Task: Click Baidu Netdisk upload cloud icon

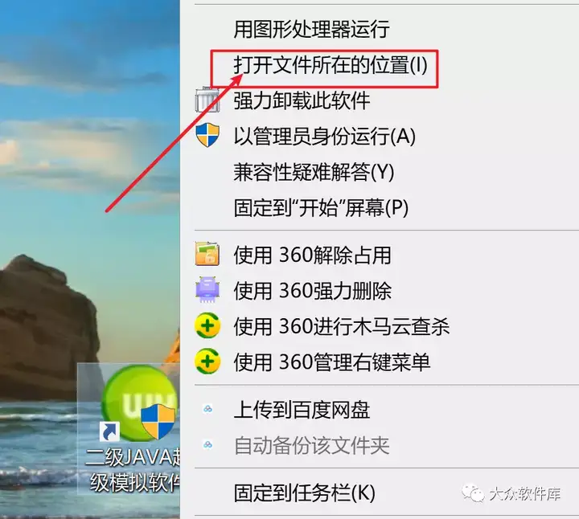Action: [x=207, y=409]
